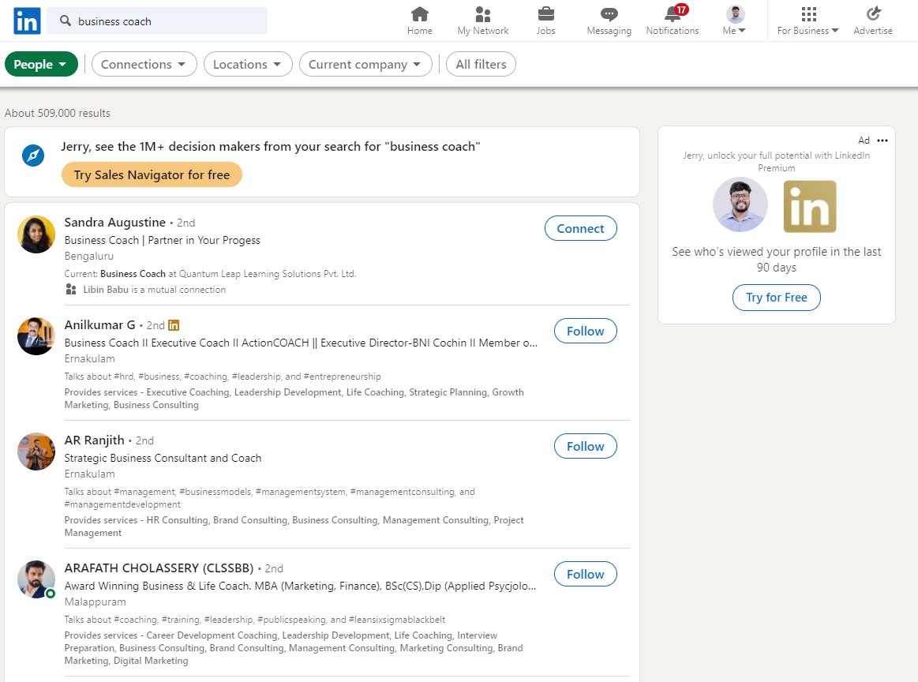Click Sandra Augustine's profile photo
This screenshot has width=918, height=682.
(36, 234)
